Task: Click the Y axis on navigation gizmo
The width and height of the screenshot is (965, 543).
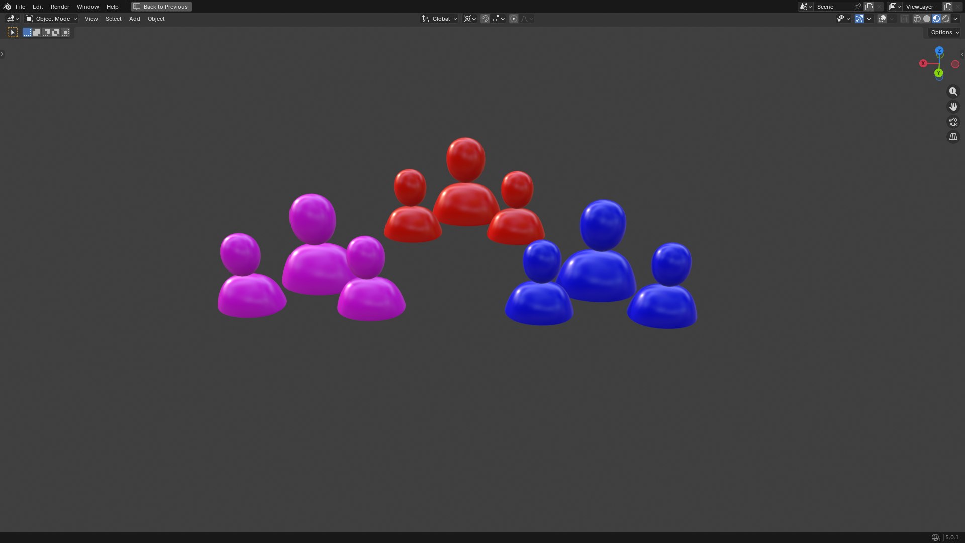Action: [x=938, y=73]
